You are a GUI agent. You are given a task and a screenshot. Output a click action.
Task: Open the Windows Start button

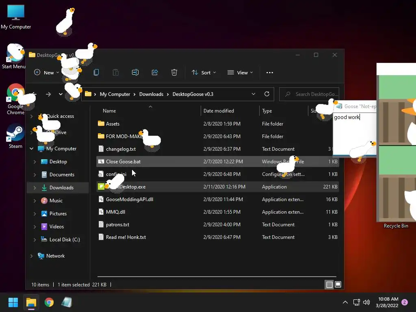click(x=13, y=302)
